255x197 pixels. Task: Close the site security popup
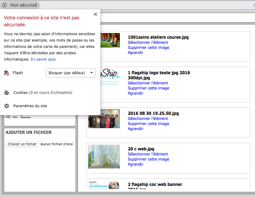[95, 14]
